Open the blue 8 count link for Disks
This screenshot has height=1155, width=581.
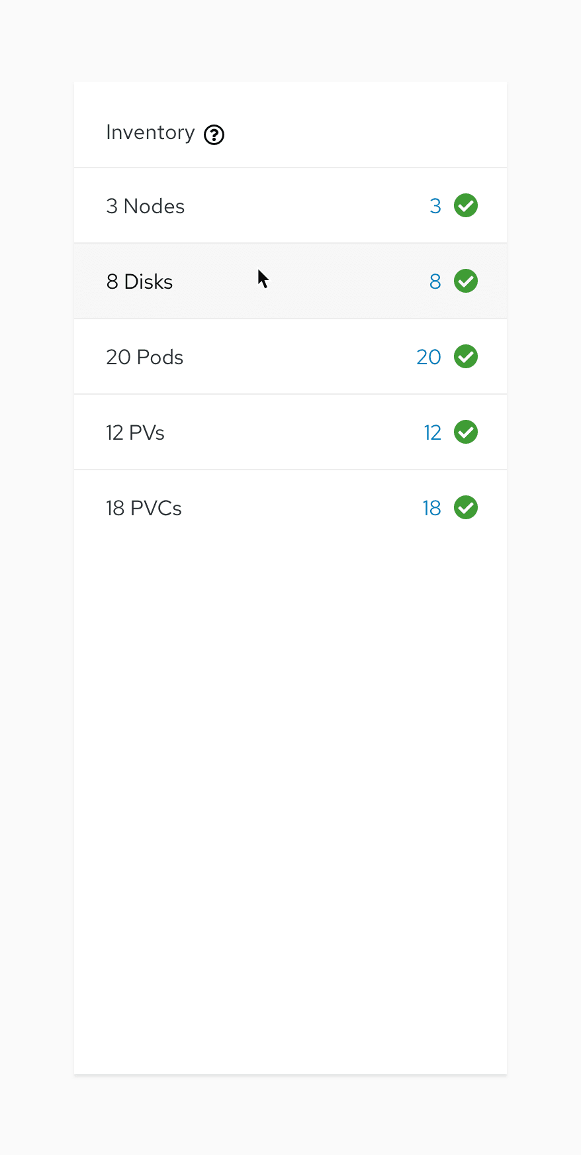click(435, 281)
